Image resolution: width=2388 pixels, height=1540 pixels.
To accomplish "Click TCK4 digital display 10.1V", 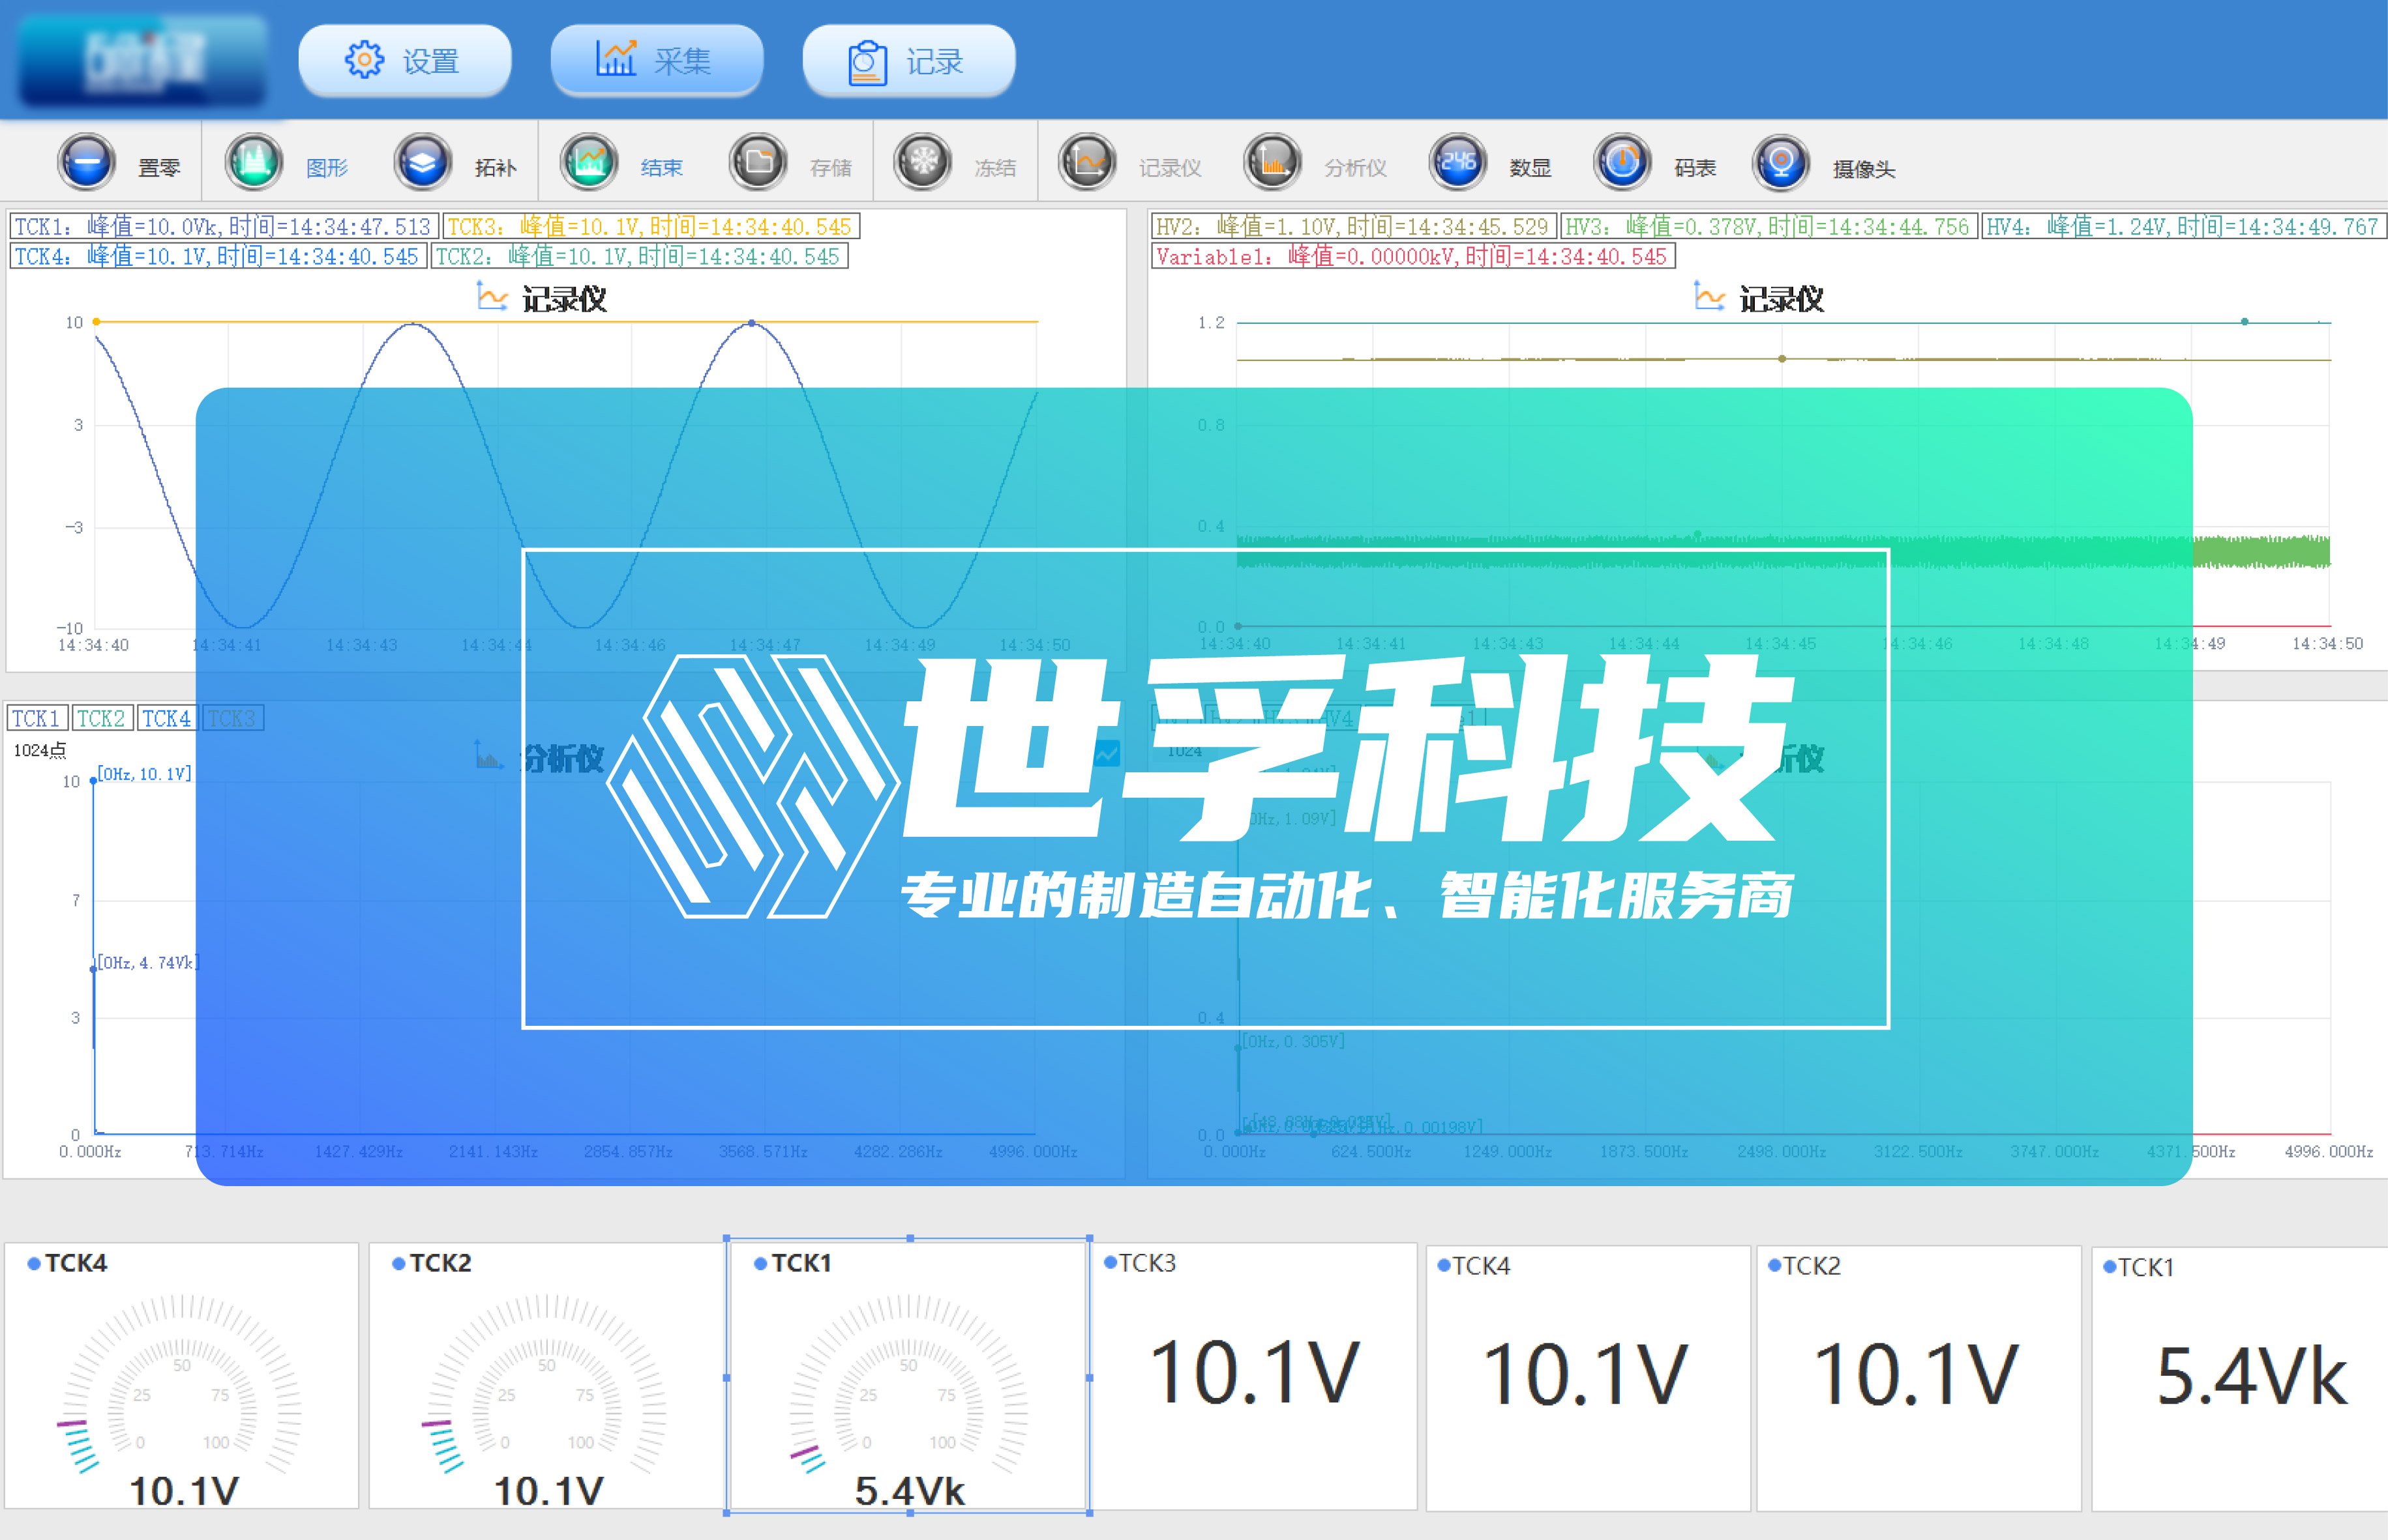I will [x=1588, y=1378].
